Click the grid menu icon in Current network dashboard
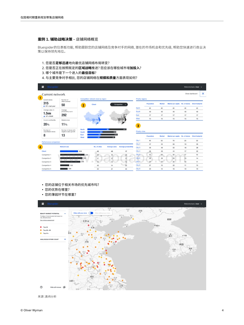Image resolution: width=244 pixels, height=325 pixels. [x=43, y=87]
